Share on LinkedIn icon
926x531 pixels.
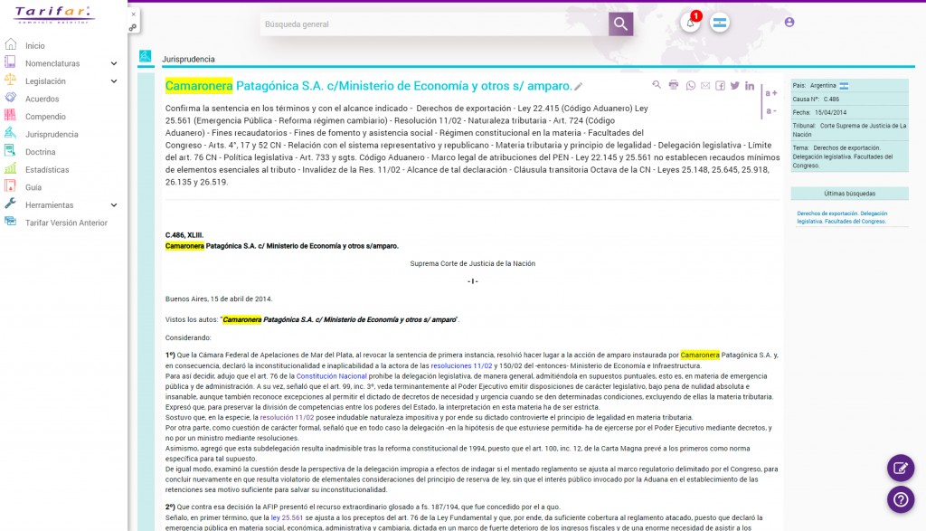click(750, 85)
